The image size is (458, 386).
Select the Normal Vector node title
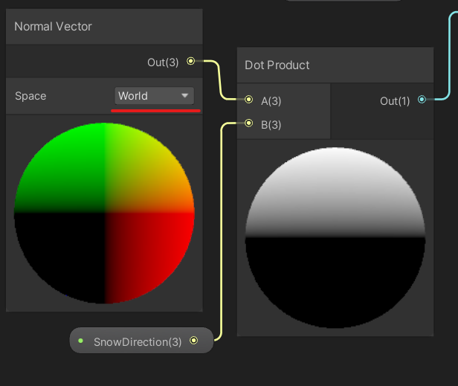coord(53,27)
